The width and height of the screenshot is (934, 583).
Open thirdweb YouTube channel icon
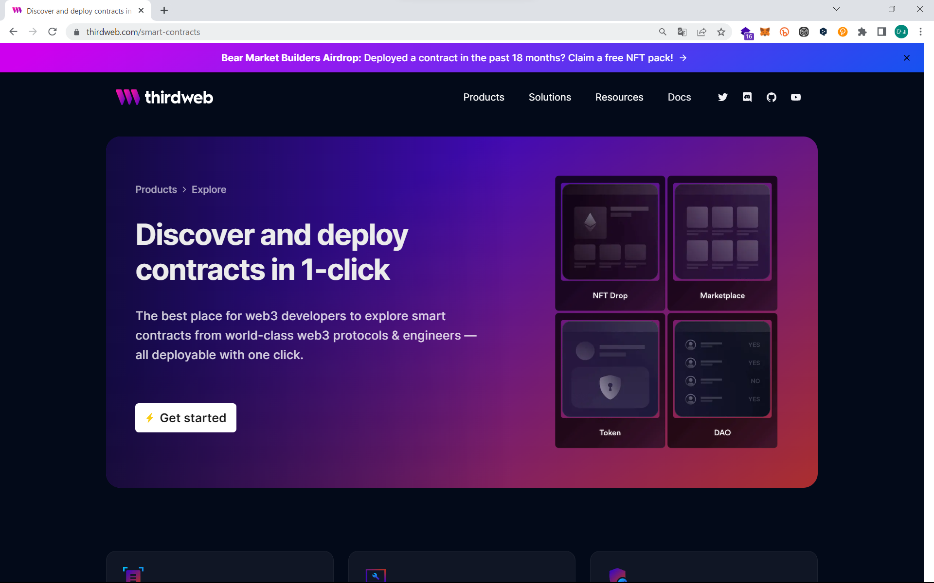coord(796,97)
